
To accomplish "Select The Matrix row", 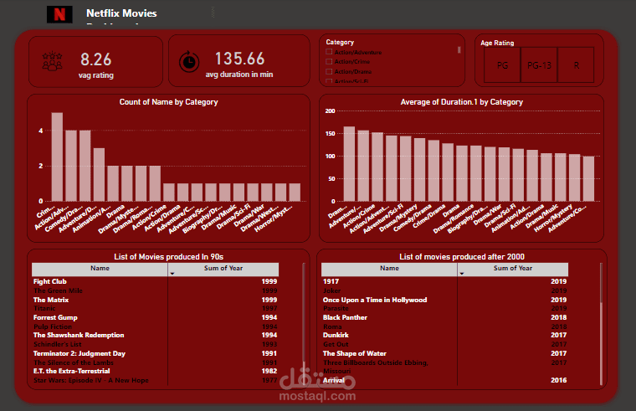I will coord(156,300).
